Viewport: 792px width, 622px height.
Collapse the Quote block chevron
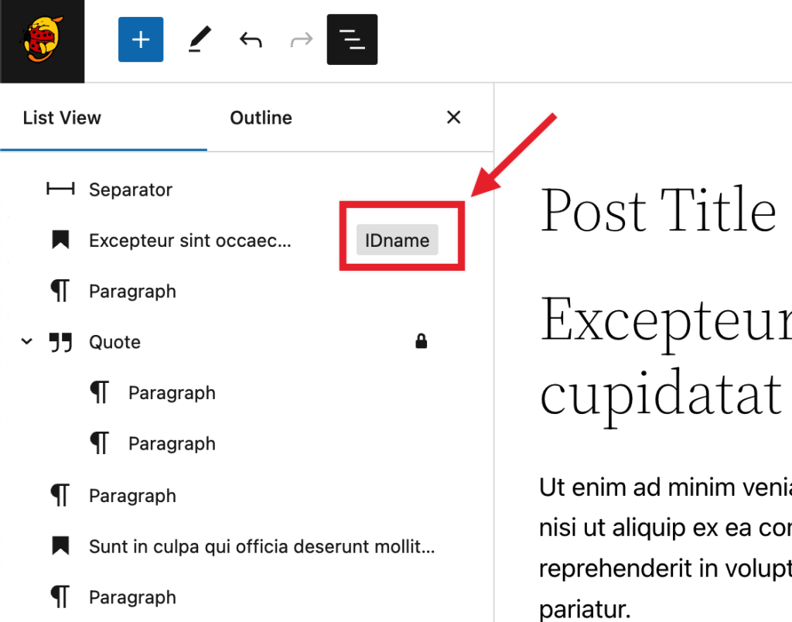(27, 341)
